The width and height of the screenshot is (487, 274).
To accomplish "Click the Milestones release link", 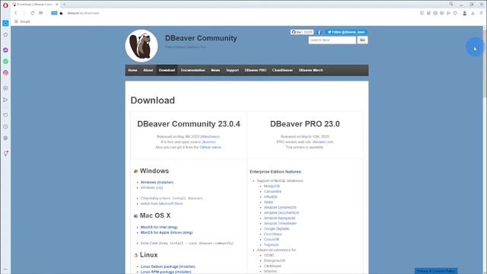I will pyautogui.click(x=210, y=137).
